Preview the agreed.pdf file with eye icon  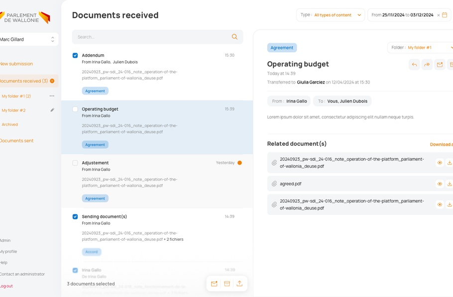(x=440, y=184)
